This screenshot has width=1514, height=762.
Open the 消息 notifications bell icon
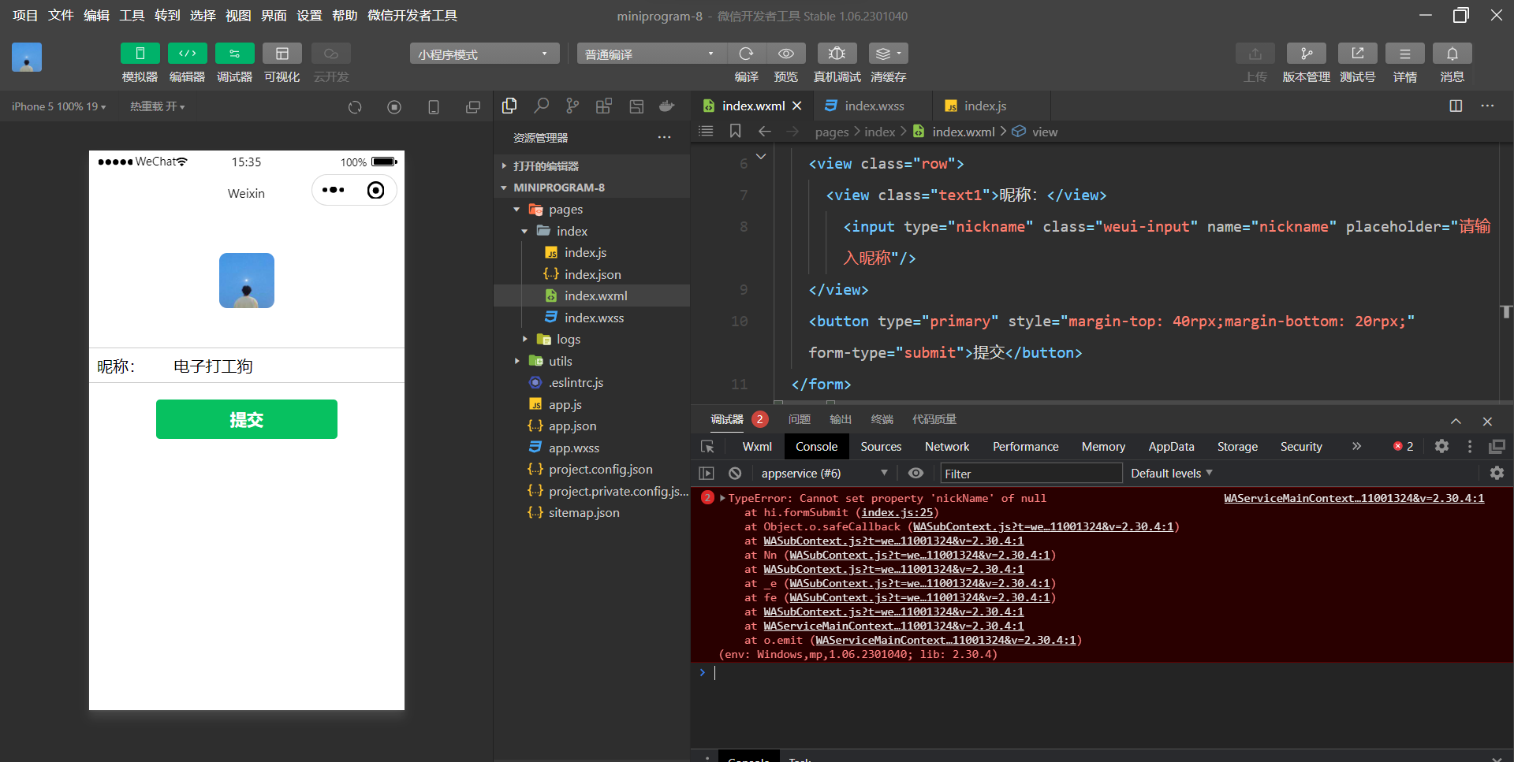click(x=1452, y=54)
